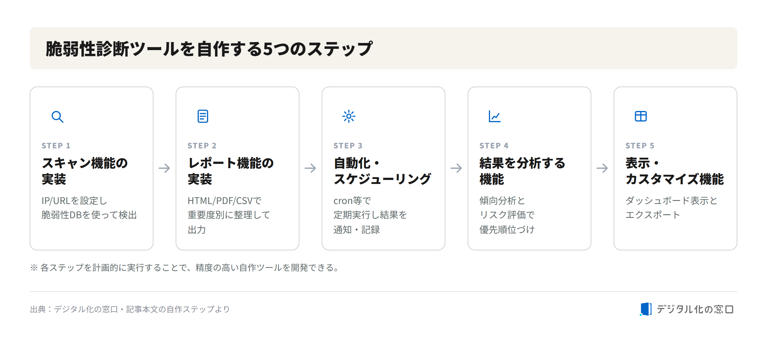Click the arrow between Step 2 and Step 3
767x345 pixels.
tap(311, 168)
